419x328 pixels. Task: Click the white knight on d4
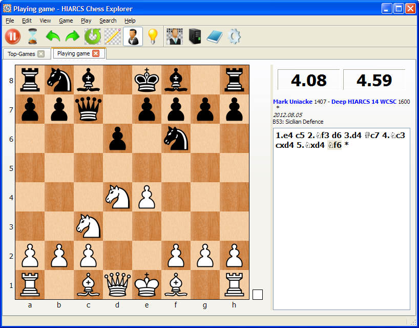117,198
